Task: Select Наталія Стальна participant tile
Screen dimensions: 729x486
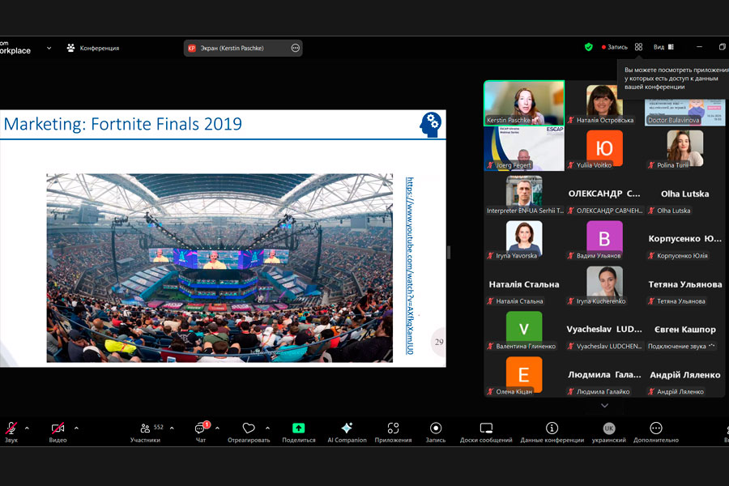Action: [524, 284]
